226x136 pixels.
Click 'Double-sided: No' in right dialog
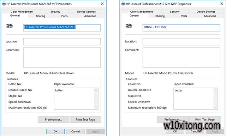[x=139, y=90]
